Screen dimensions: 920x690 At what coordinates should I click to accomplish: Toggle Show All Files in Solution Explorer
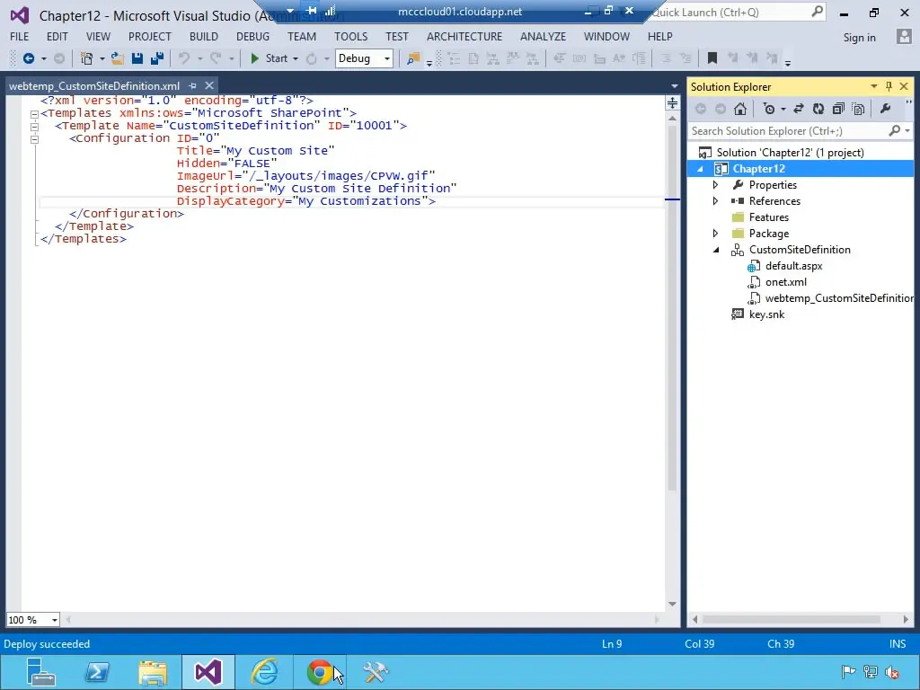point(859,108)
